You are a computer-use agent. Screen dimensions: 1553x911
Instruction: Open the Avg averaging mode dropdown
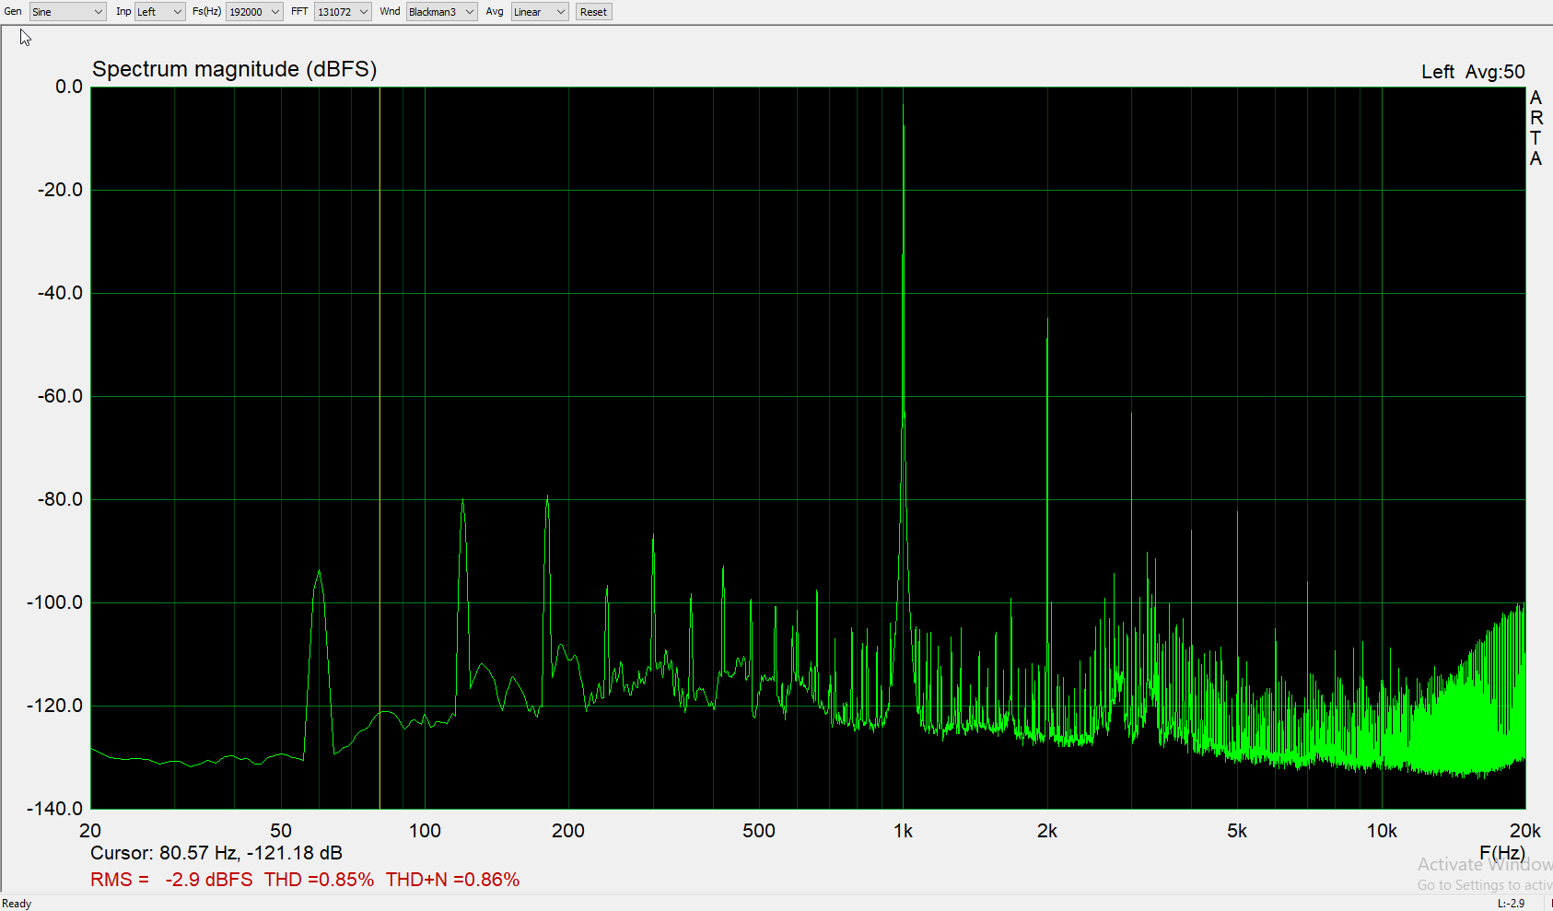pos(539,12)
